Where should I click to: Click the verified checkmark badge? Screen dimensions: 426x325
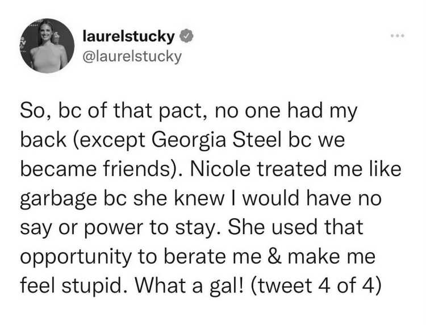coord(186,36)
